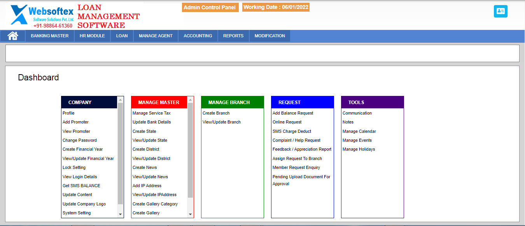525x226 pixels.
Task: Select Create Gallery link
Action: click(146, 213)
